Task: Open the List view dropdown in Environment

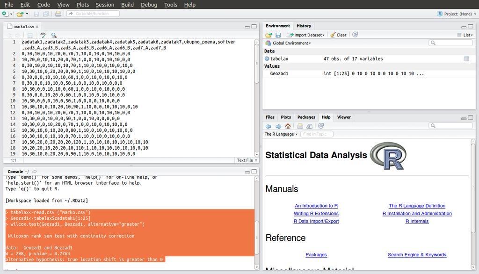Action: (465, 35)
